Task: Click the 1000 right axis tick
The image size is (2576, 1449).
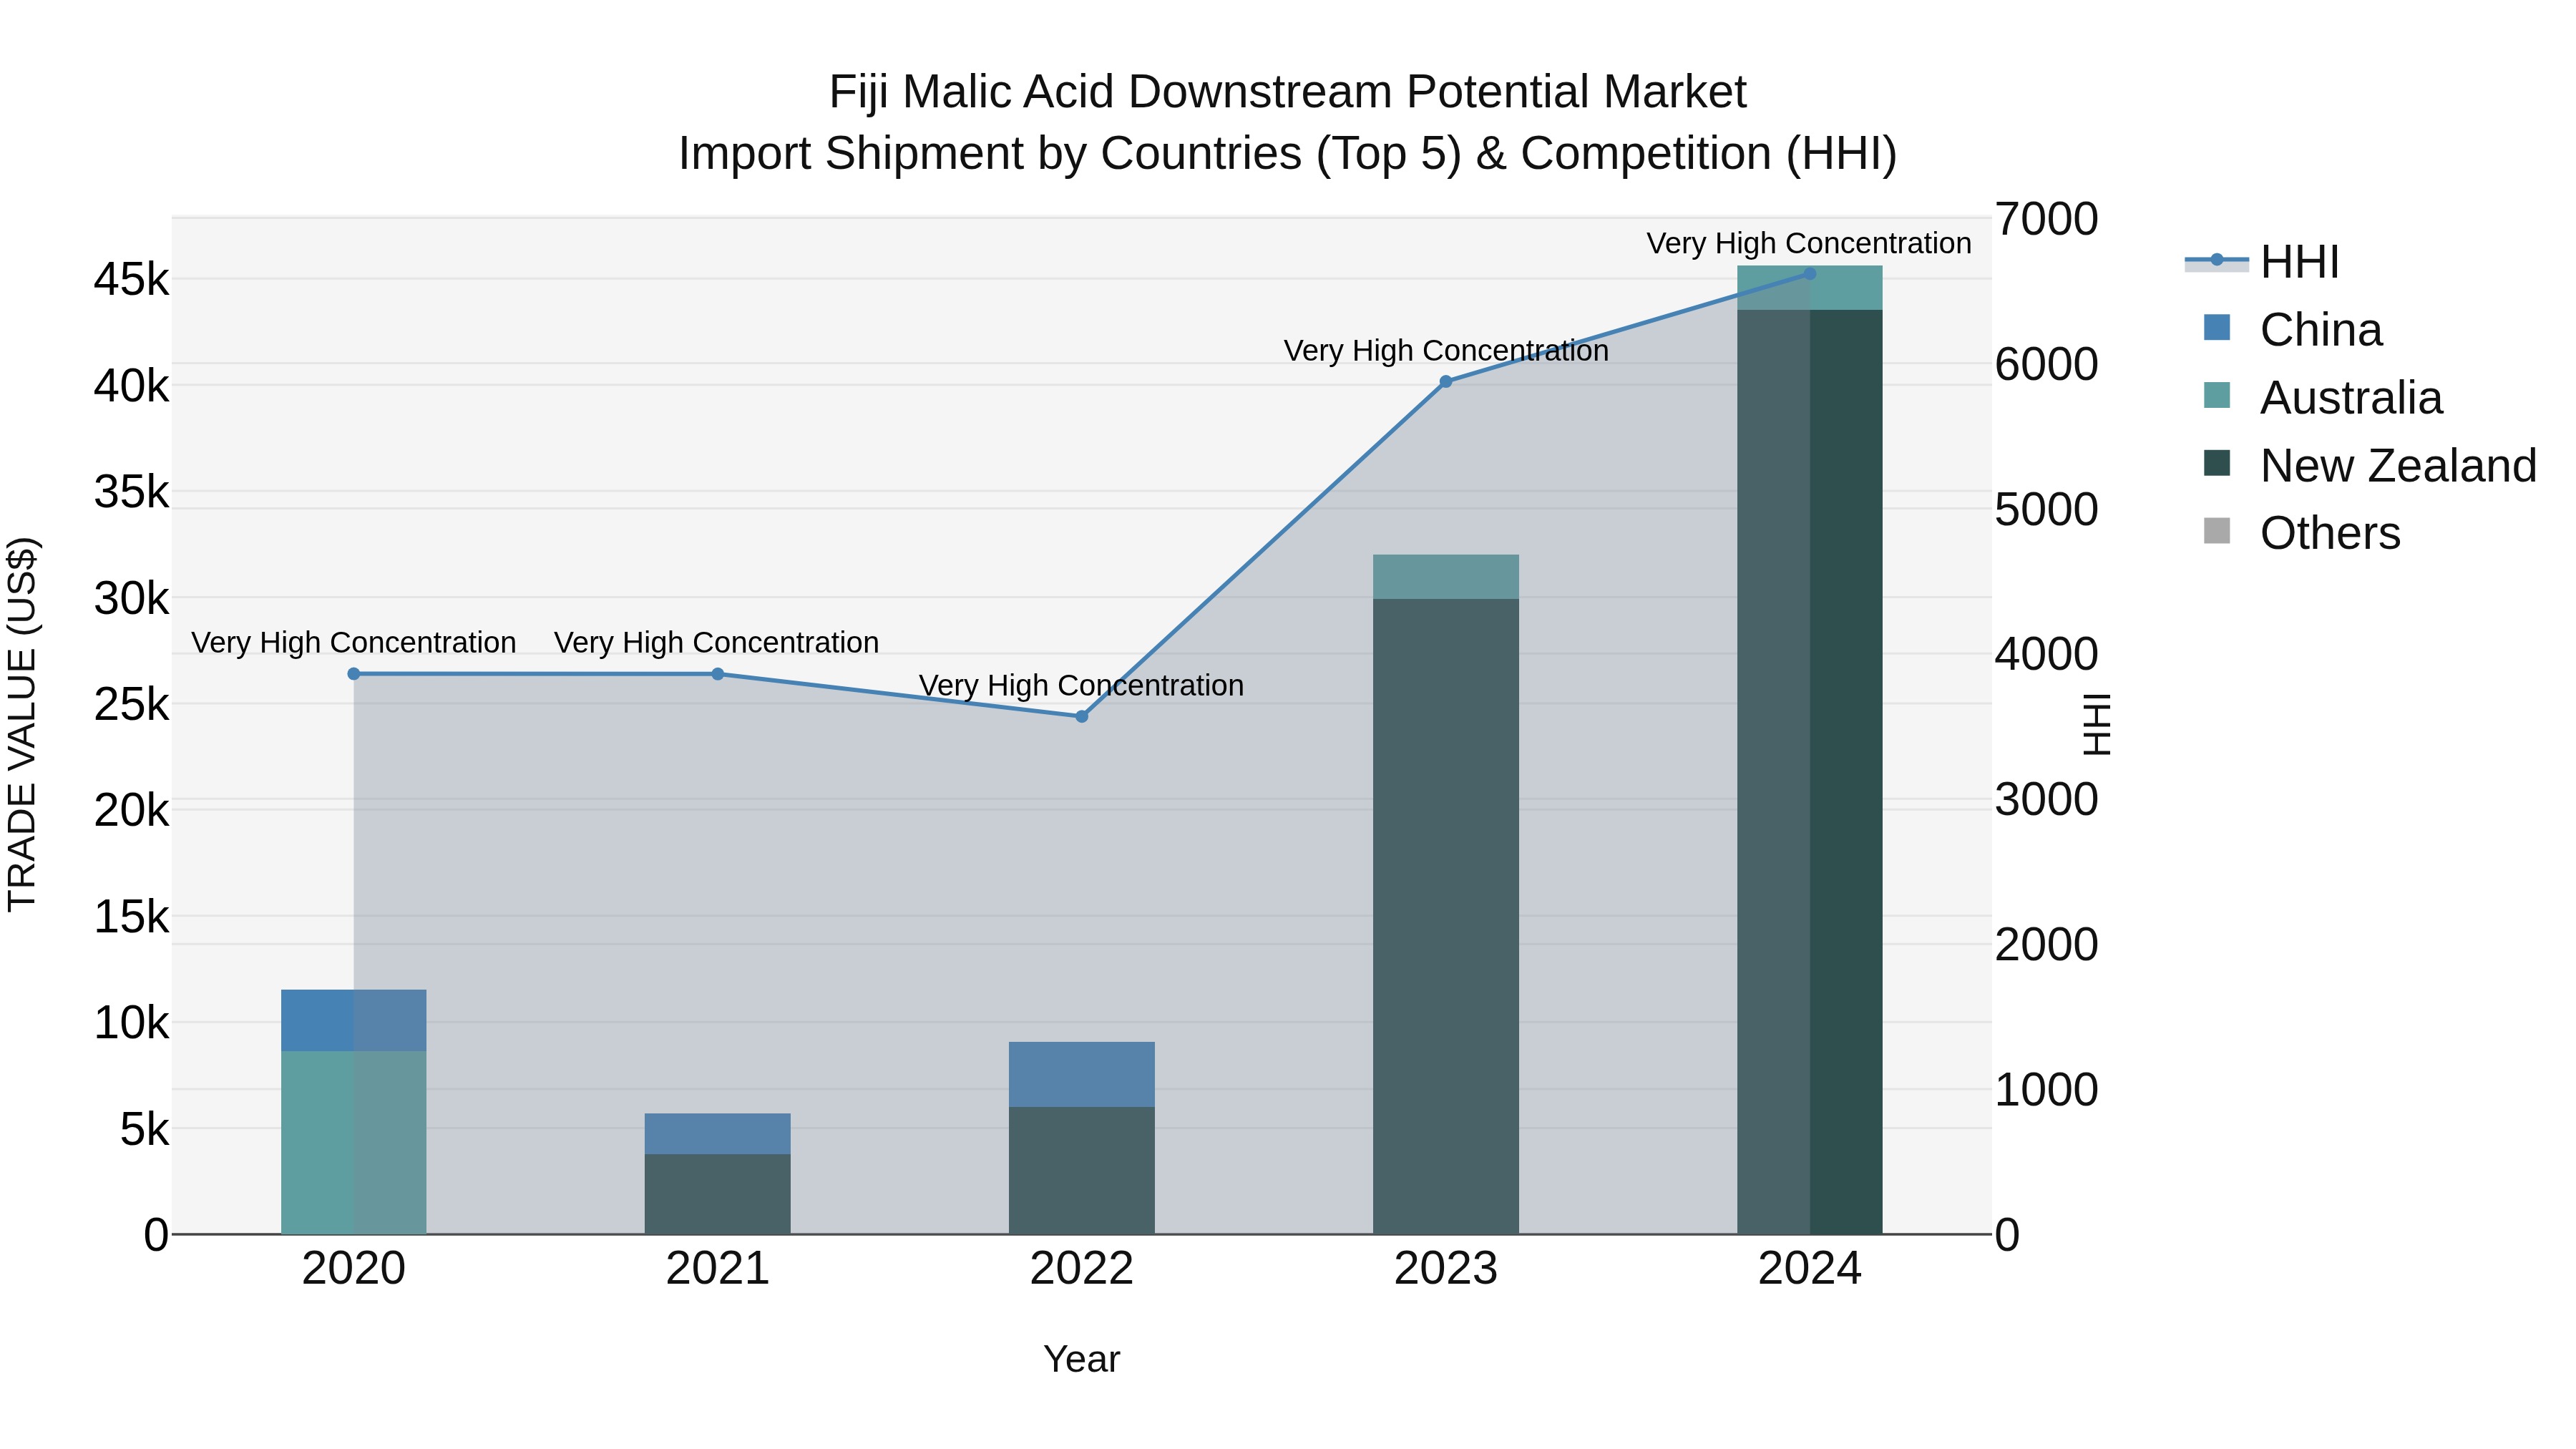Action: (x=2046, y=1090)
